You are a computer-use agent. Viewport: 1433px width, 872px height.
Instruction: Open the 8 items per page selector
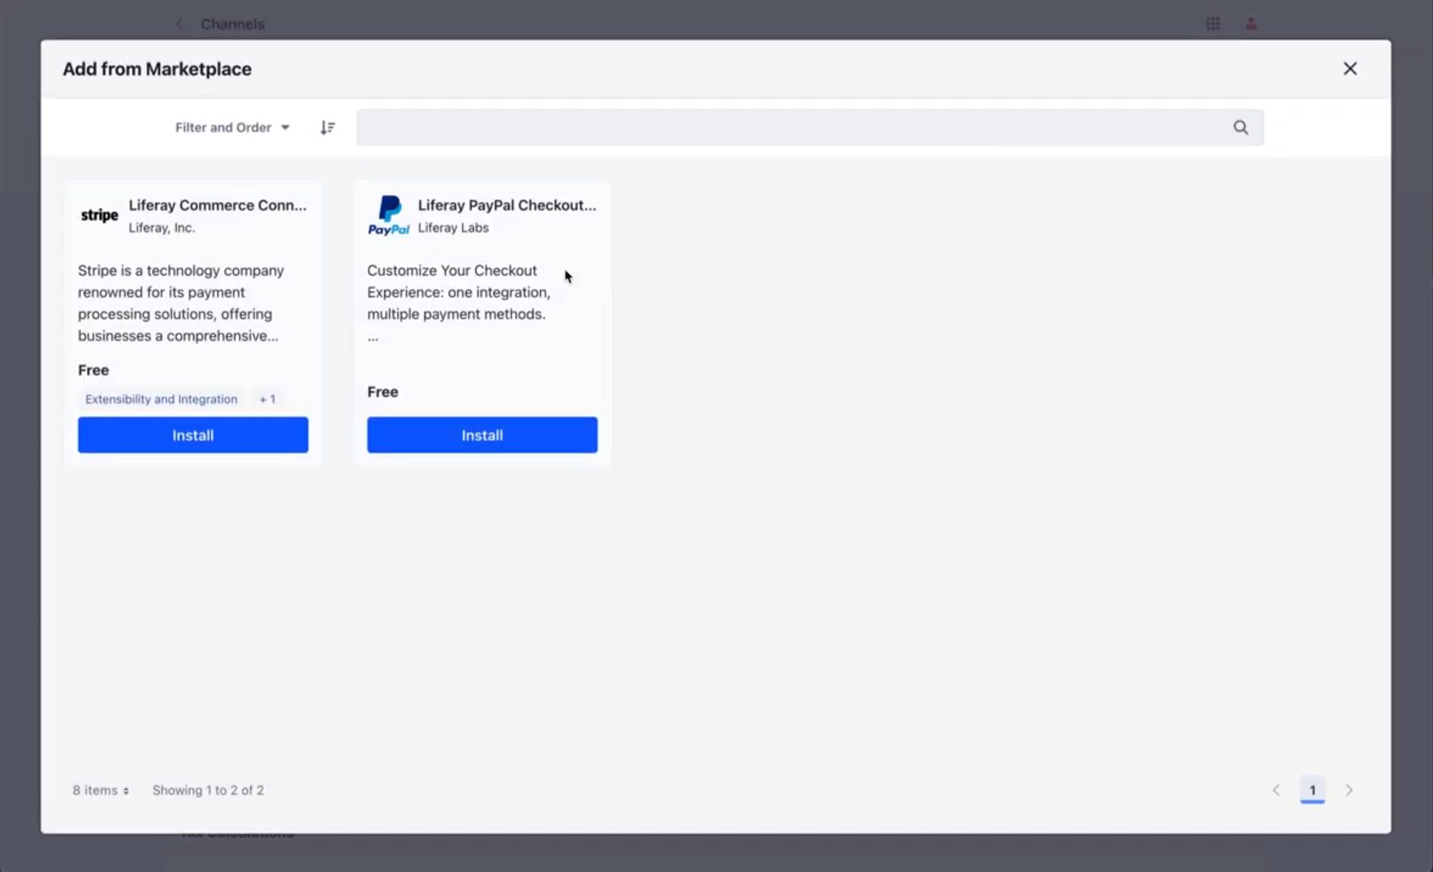(101, 790)
